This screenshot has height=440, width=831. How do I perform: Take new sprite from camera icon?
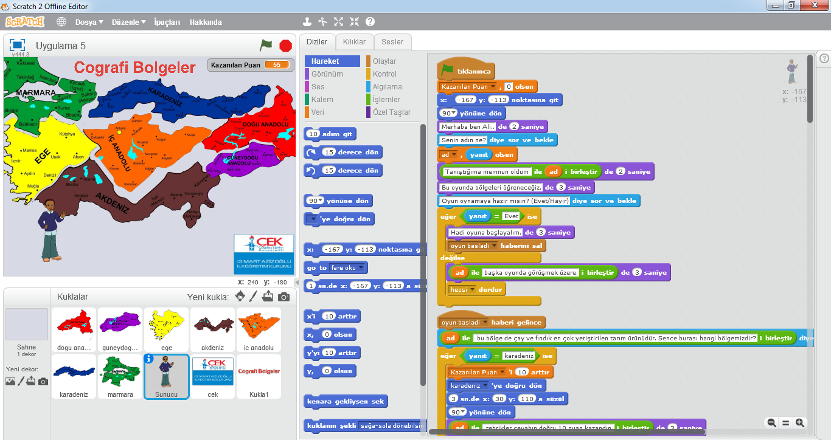(283, 297)
